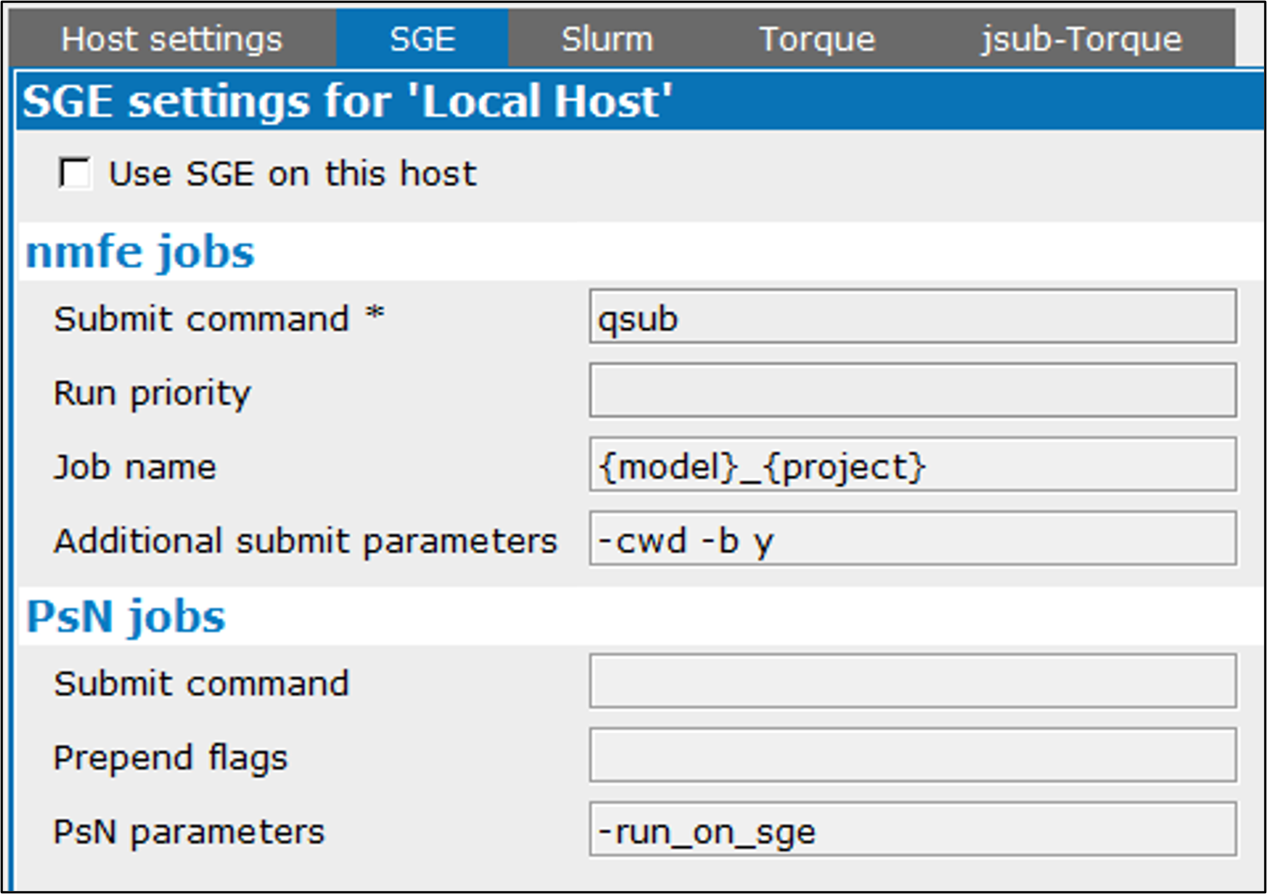1267x894 pixels.
Task: Click the 'Use SGE on this host' label text
Action: tap(292, 173)
